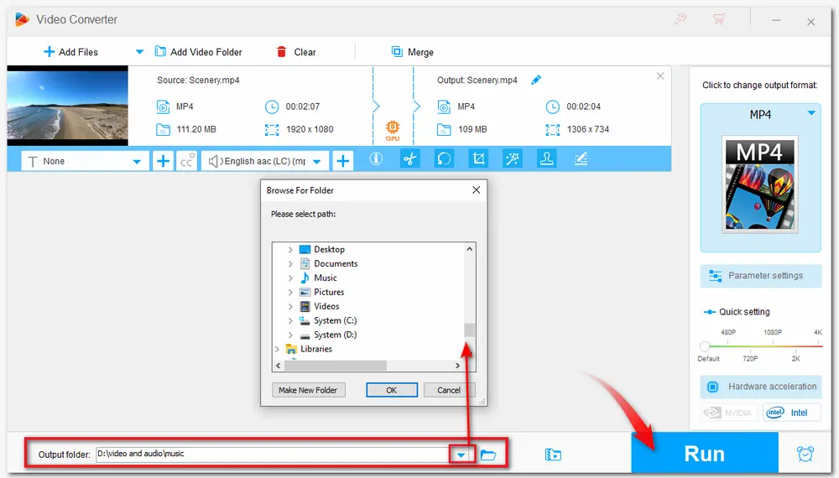
Task: Click Add Video Folder
Action: coord(198,52)
